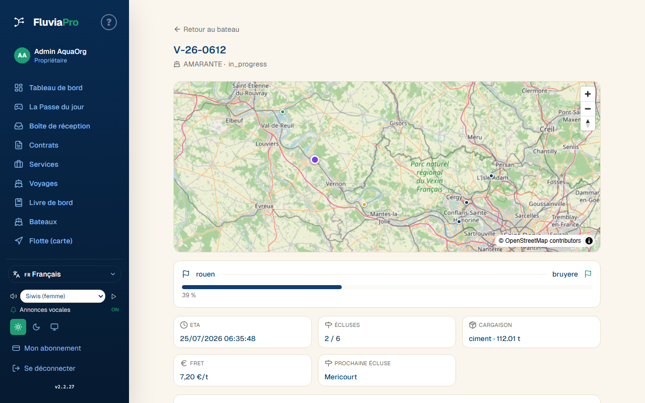Click the bruyere arrival flag icon
The image size is (645, 403).
pyautogui.click(x=588, y=274)
